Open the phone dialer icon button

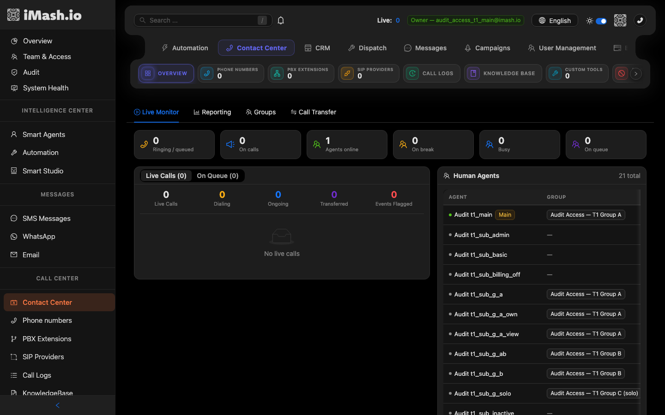click(640, 20)
